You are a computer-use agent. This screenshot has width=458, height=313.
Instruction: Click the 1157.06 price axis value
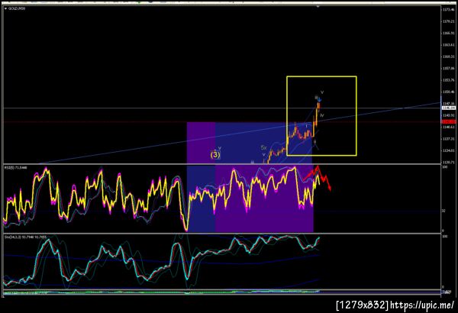449,69
